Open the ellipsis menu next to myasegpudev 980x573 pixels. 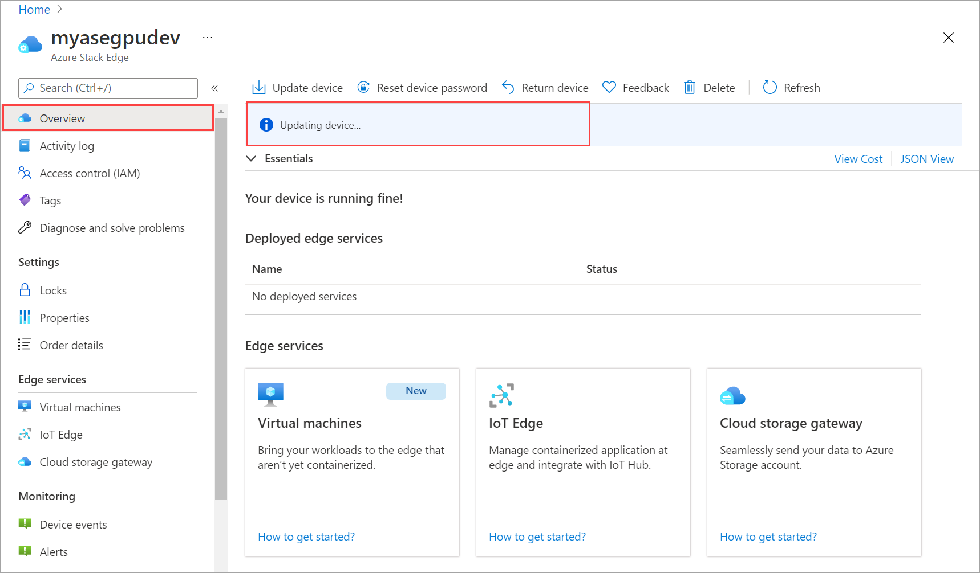click(x=208, y=38)
